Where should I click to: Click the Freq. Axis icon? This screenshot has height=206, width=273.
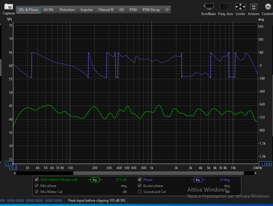click(225, 6)
